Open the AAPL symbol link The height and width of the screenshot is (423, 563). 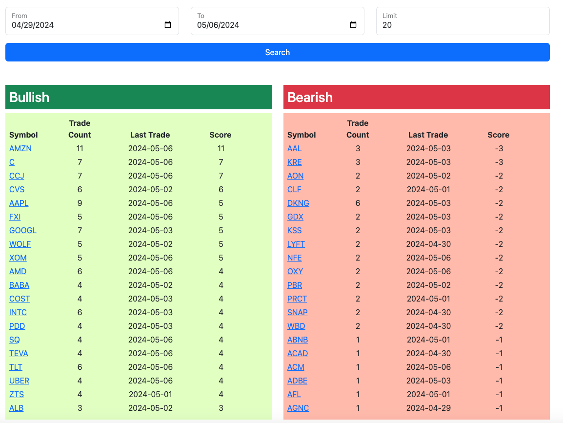click(19, 203)
